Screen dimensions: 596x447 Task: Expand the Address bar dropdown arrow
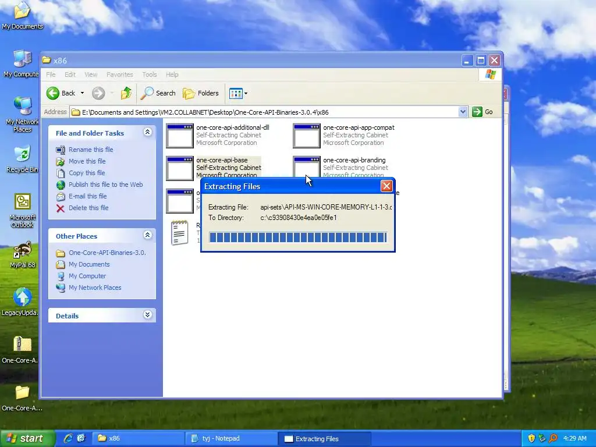tap(463, 112)
